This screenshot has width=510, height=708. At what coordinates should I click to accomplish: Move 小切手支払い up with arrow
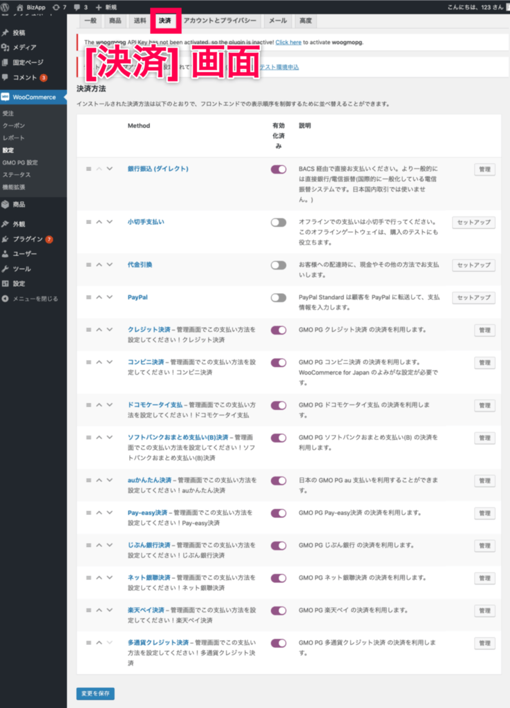pos(100,222)
